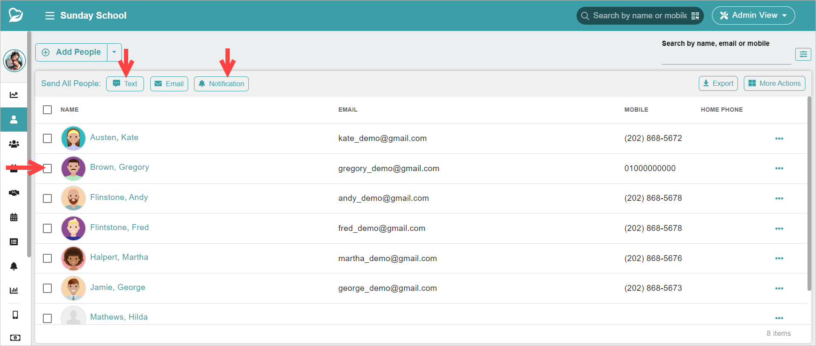Viewport: 816px width, 346px height.
Task: Click the mobile number 01000000000
Action: pyautogui.click(x=650, y=169)
